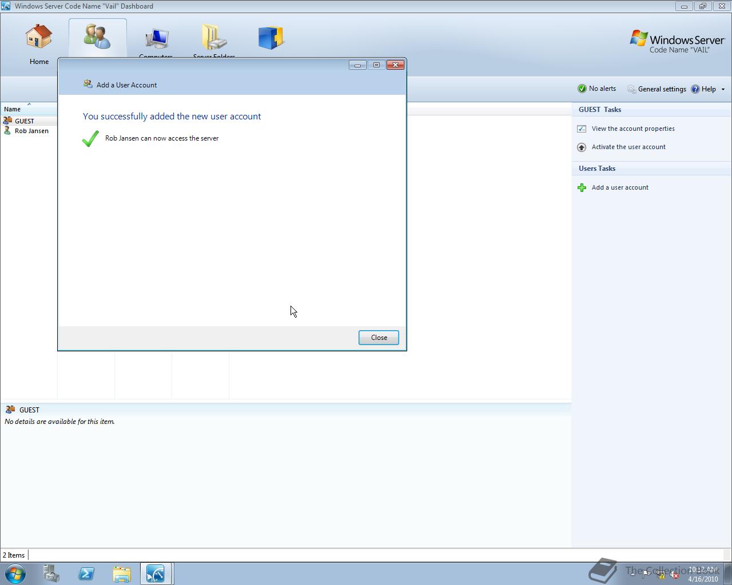
Task: Minimize the Add a User Account dialog
Action: point(357,65)
